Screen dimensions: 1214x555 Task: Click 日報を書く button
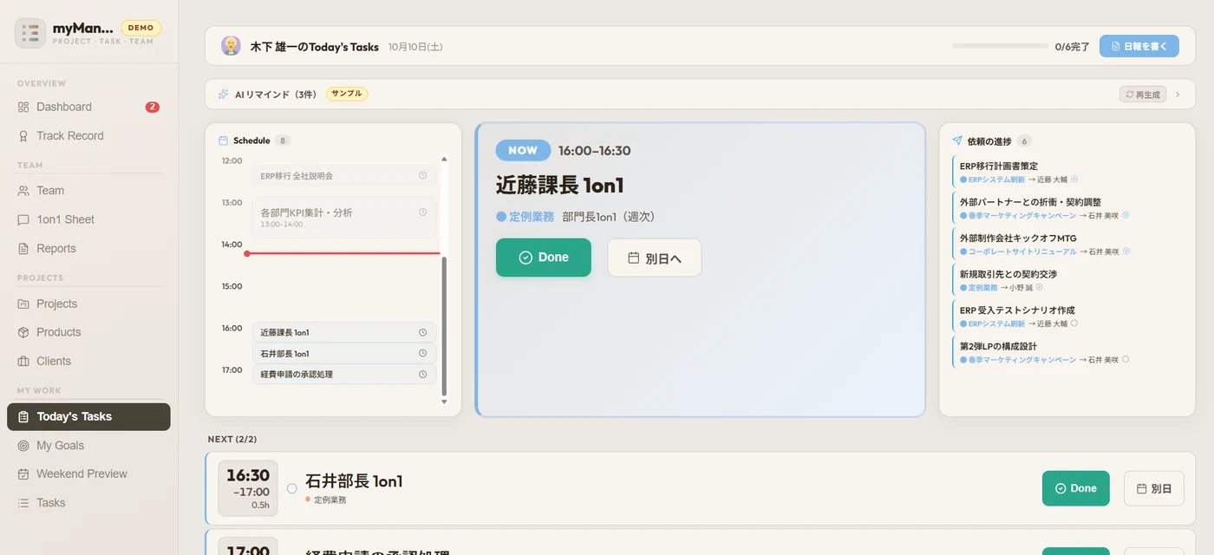[1139, 46]
